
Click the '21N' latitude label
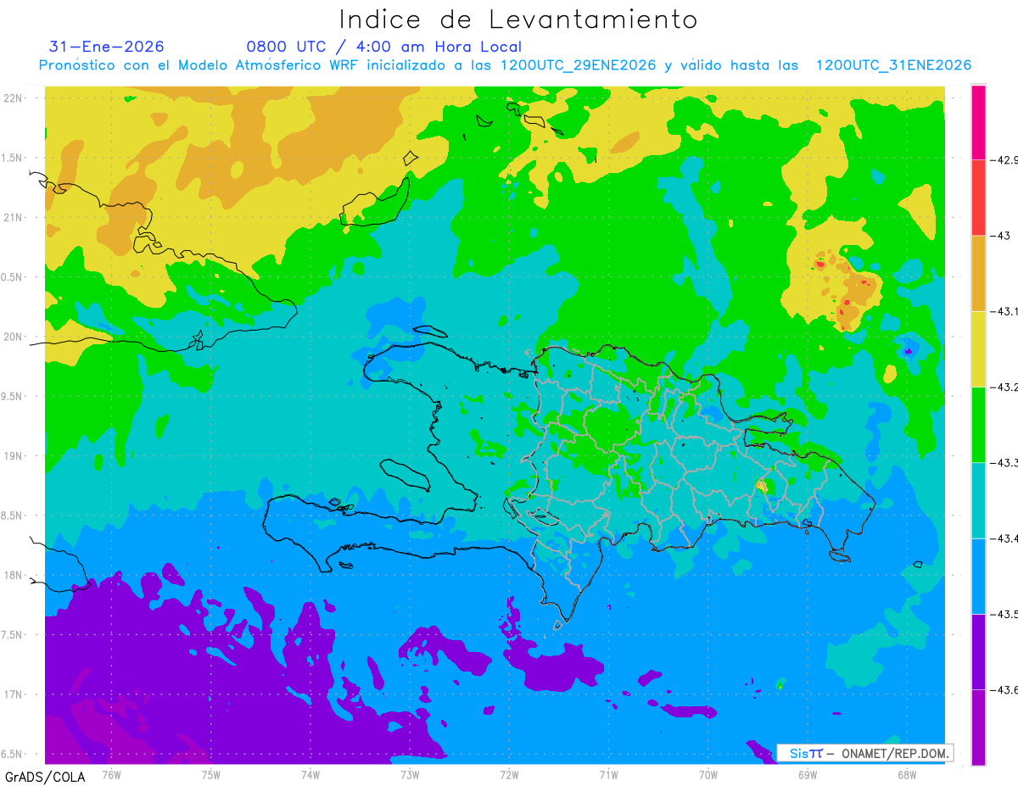pos(14,217)
